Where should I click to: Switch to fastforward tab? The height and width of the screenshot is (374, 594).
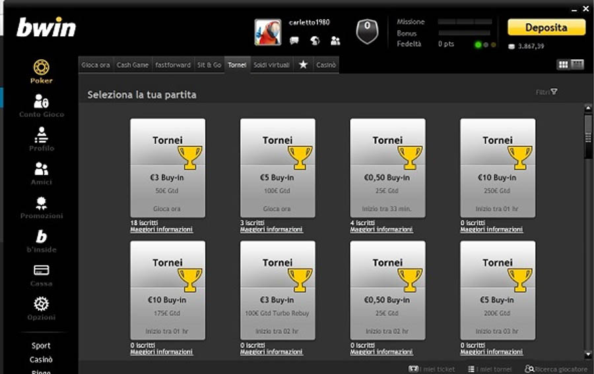[173, 65]
